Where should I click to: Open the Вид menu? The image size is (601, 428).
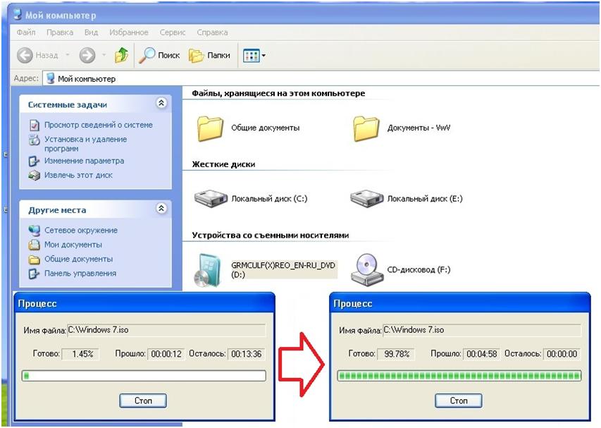coord(91,32)
